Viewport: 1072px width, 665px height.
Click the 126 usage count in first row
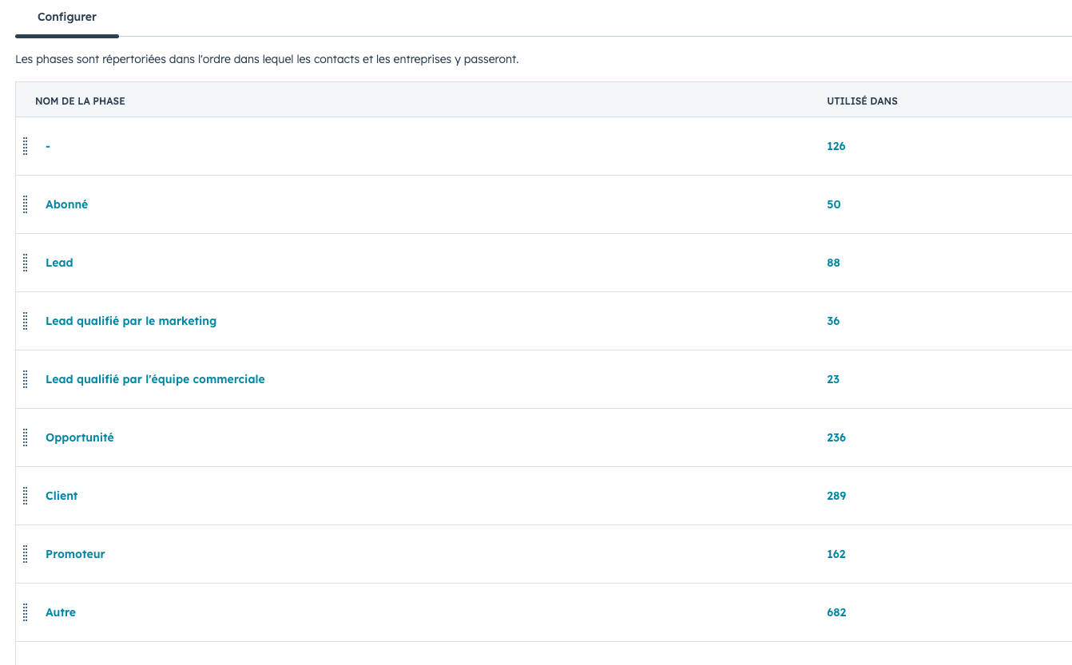point(836,146)
